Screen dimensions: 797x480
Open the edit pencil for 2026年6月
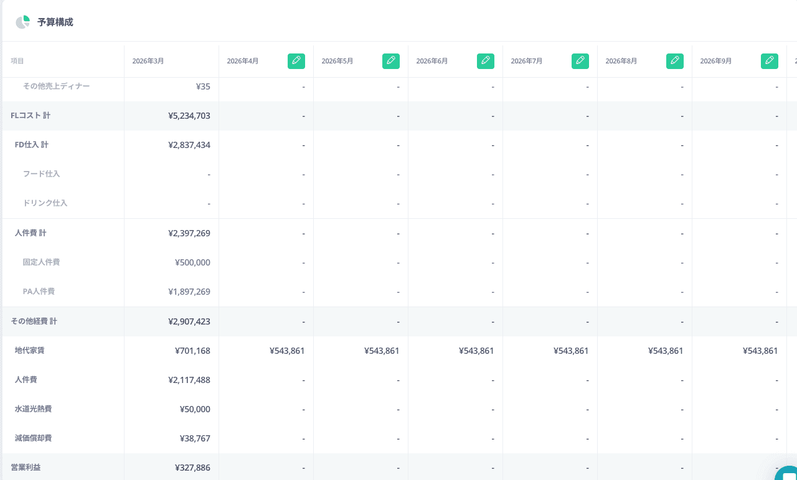pyautogui.click(x=486, y=61)
